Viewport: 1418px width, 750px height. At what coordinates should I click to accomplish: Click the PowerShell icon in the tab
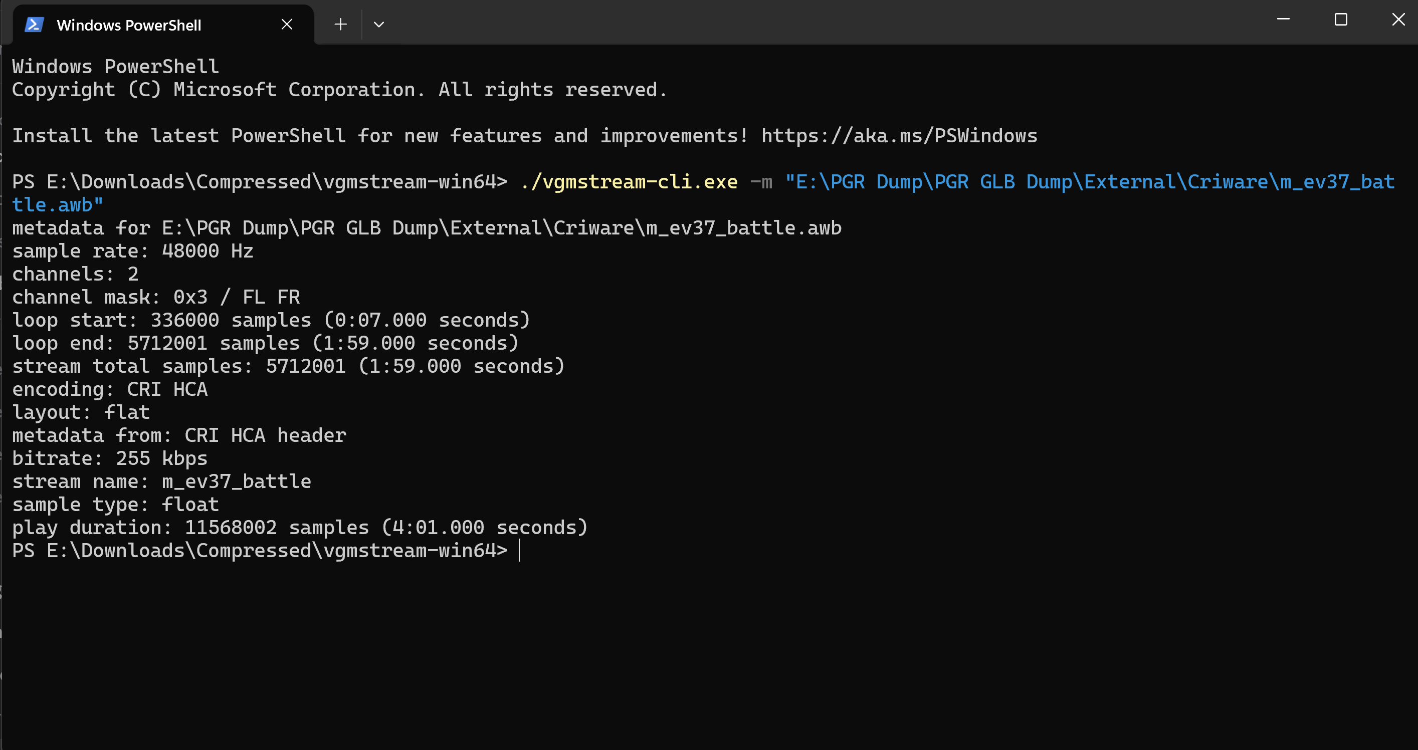click(34, 25)
